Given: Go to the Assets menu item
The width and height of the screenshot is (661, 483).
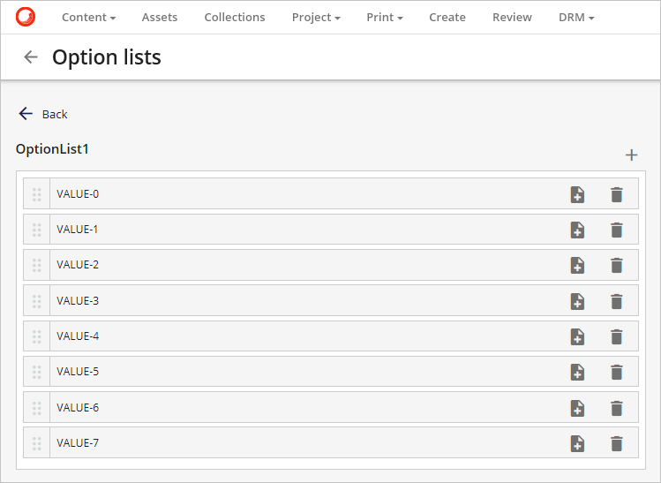Looking at the screenshot, I should coord(160,17).
